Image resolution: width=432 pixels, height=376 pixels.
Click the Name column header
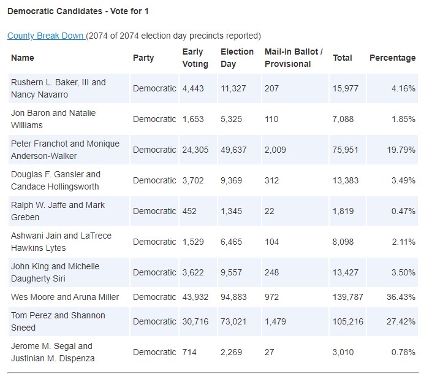23,58
